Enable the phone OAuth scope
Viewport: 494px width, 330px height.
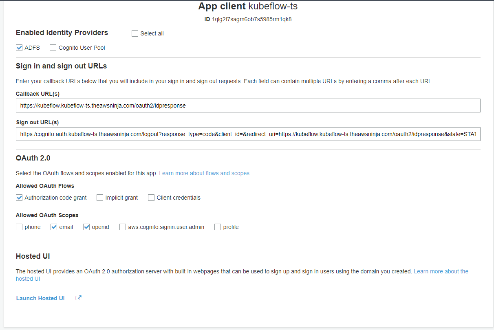[x=19, y=227]
